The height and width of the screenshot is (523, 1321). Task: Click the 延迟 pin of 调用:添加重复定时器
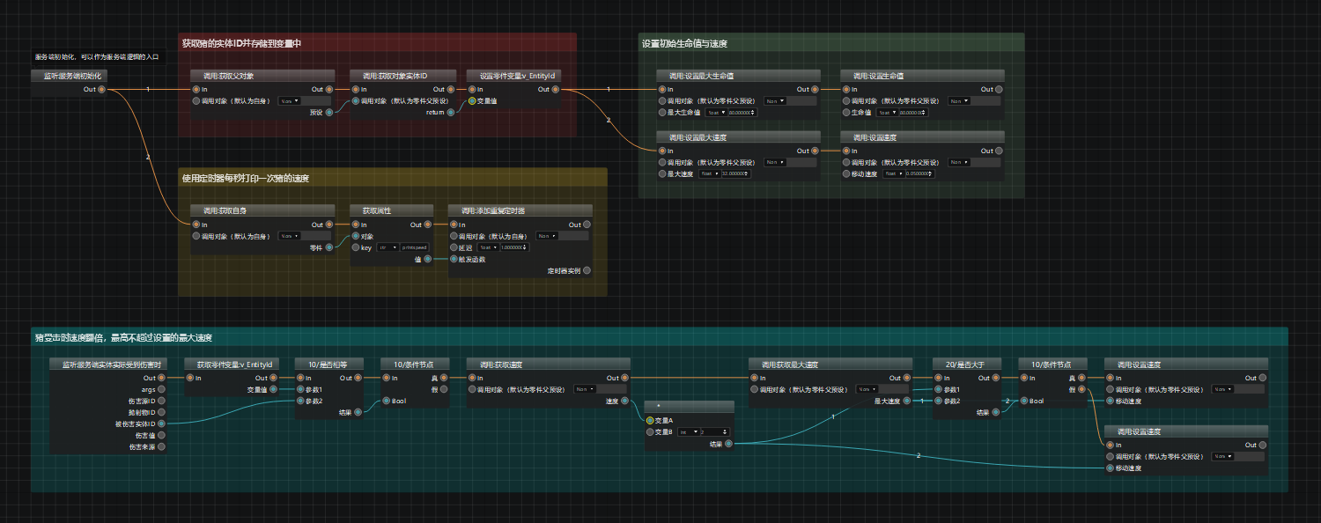point(454,247)
